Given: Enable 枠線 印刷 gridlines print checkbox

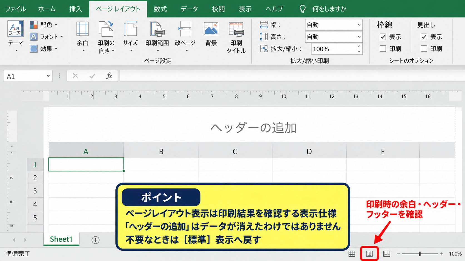Looking at the screenshot, I should 383,49.
